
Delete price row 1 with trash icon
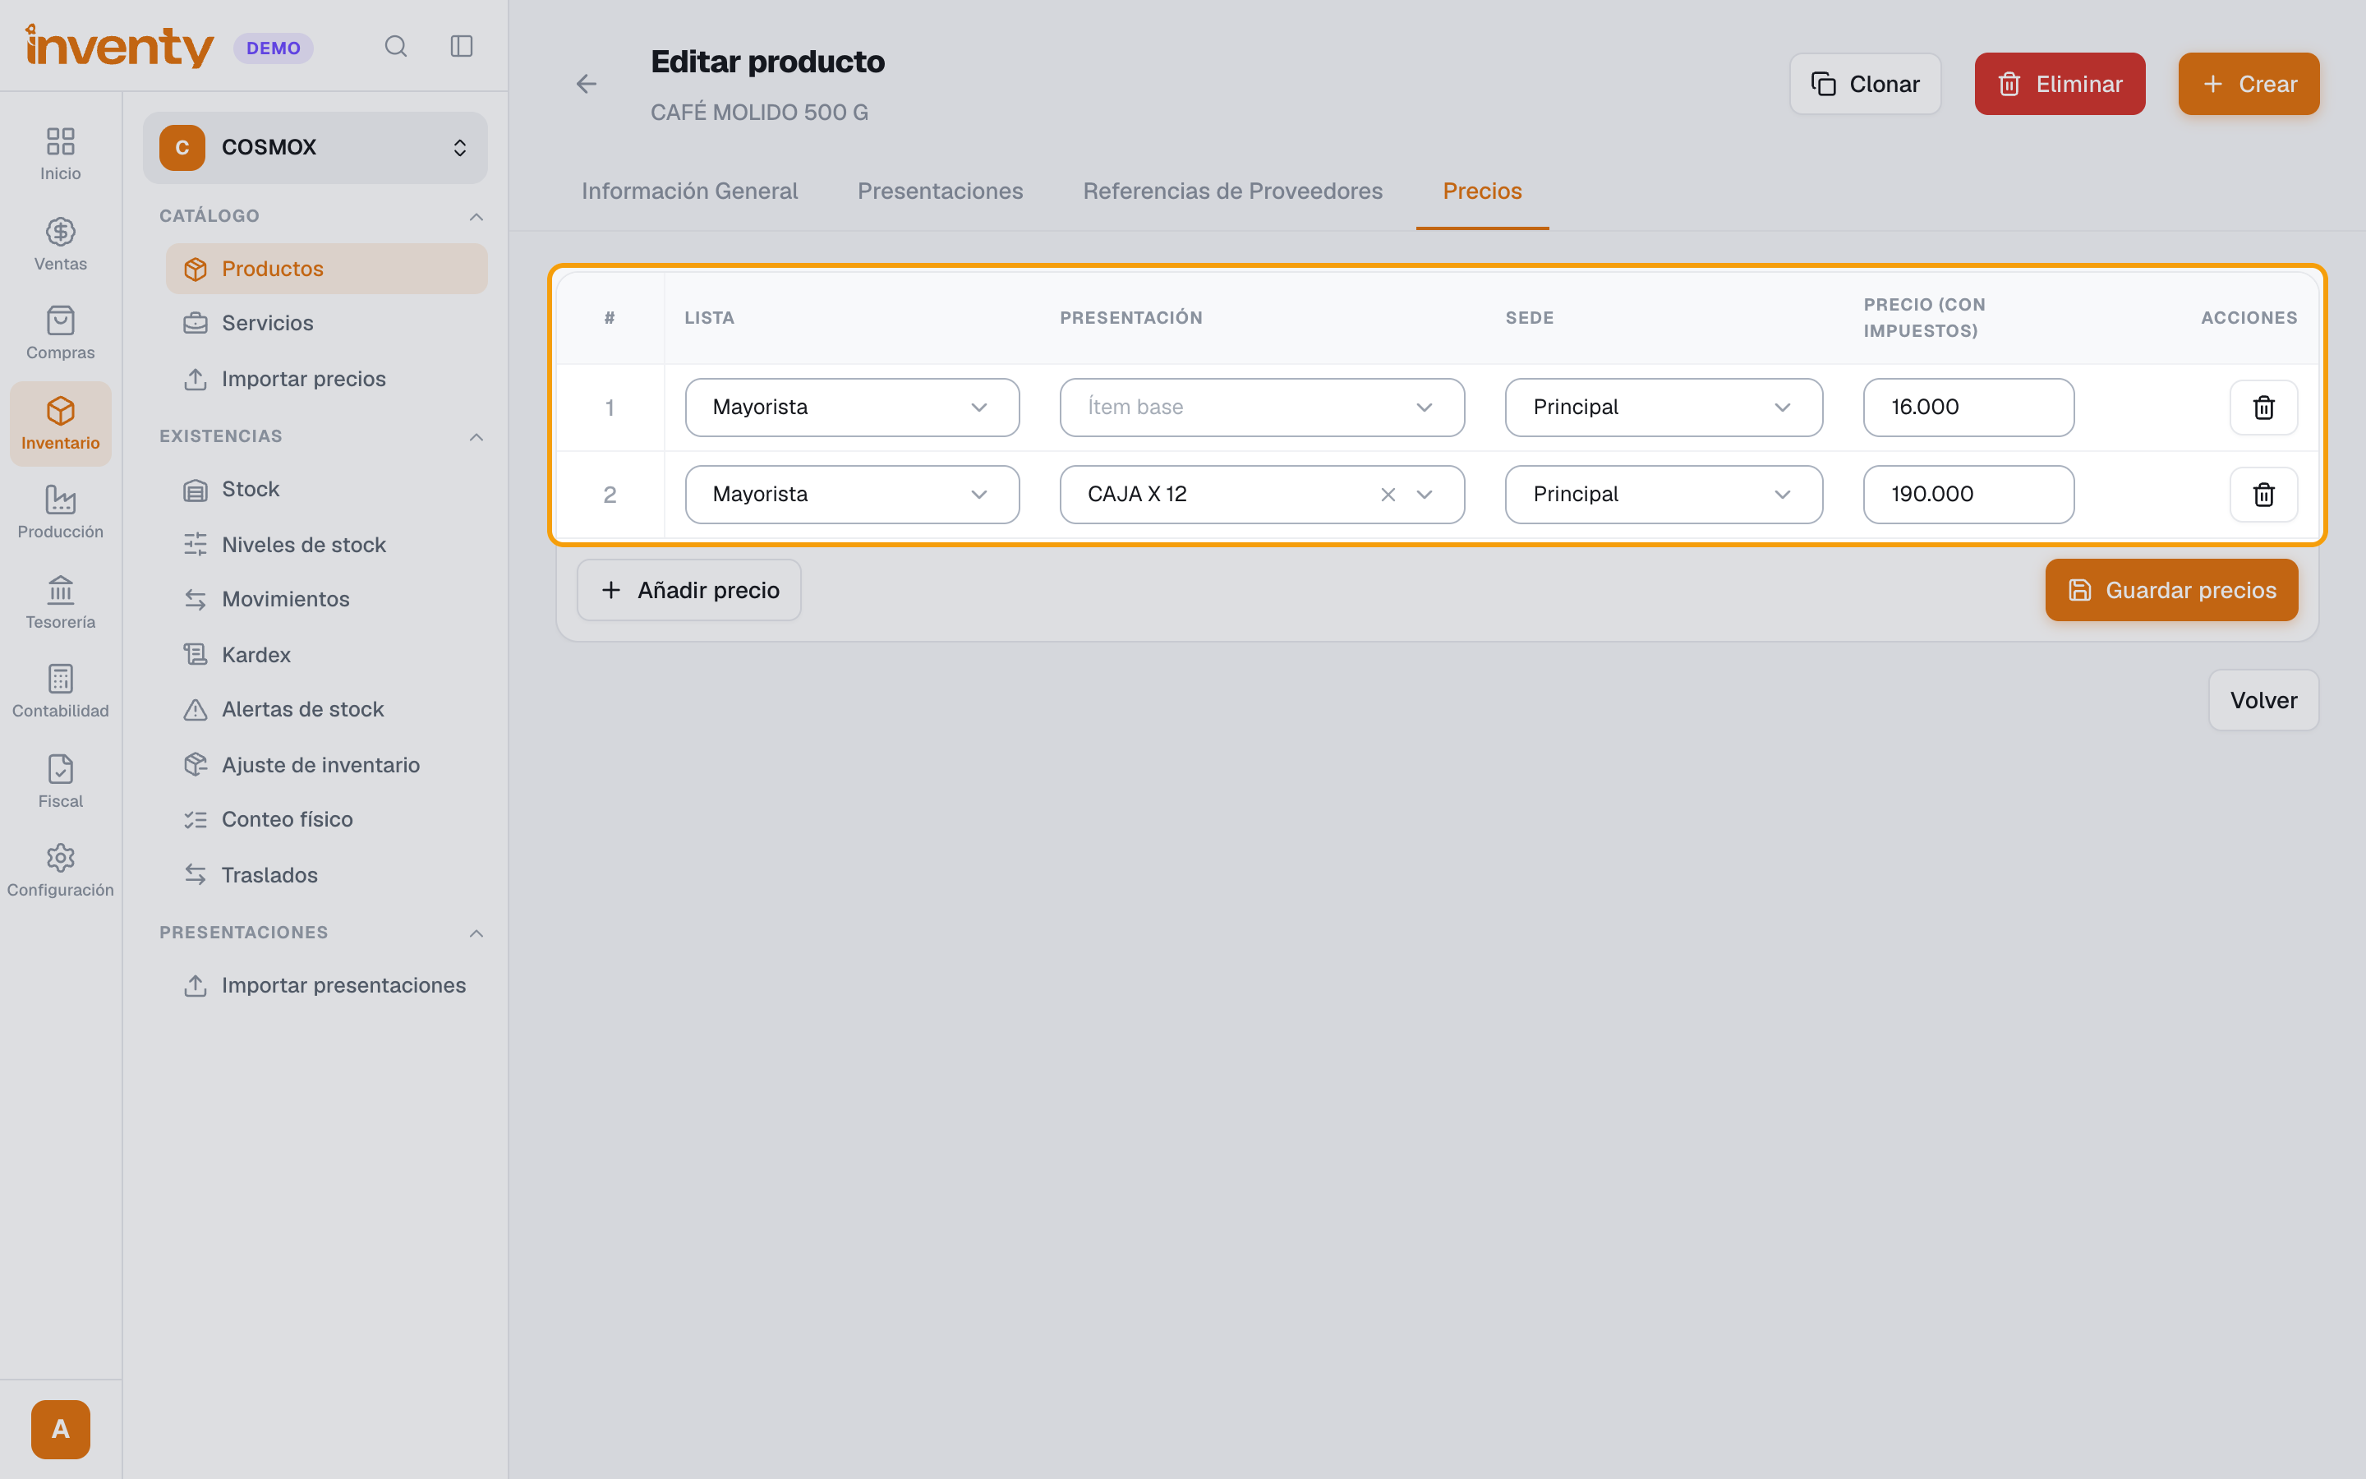tap(2263, 408)
